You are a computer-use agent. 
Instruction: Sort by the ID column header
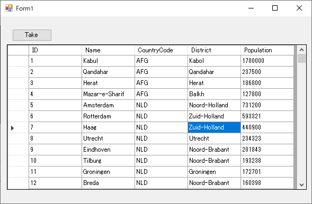(55, 50)
